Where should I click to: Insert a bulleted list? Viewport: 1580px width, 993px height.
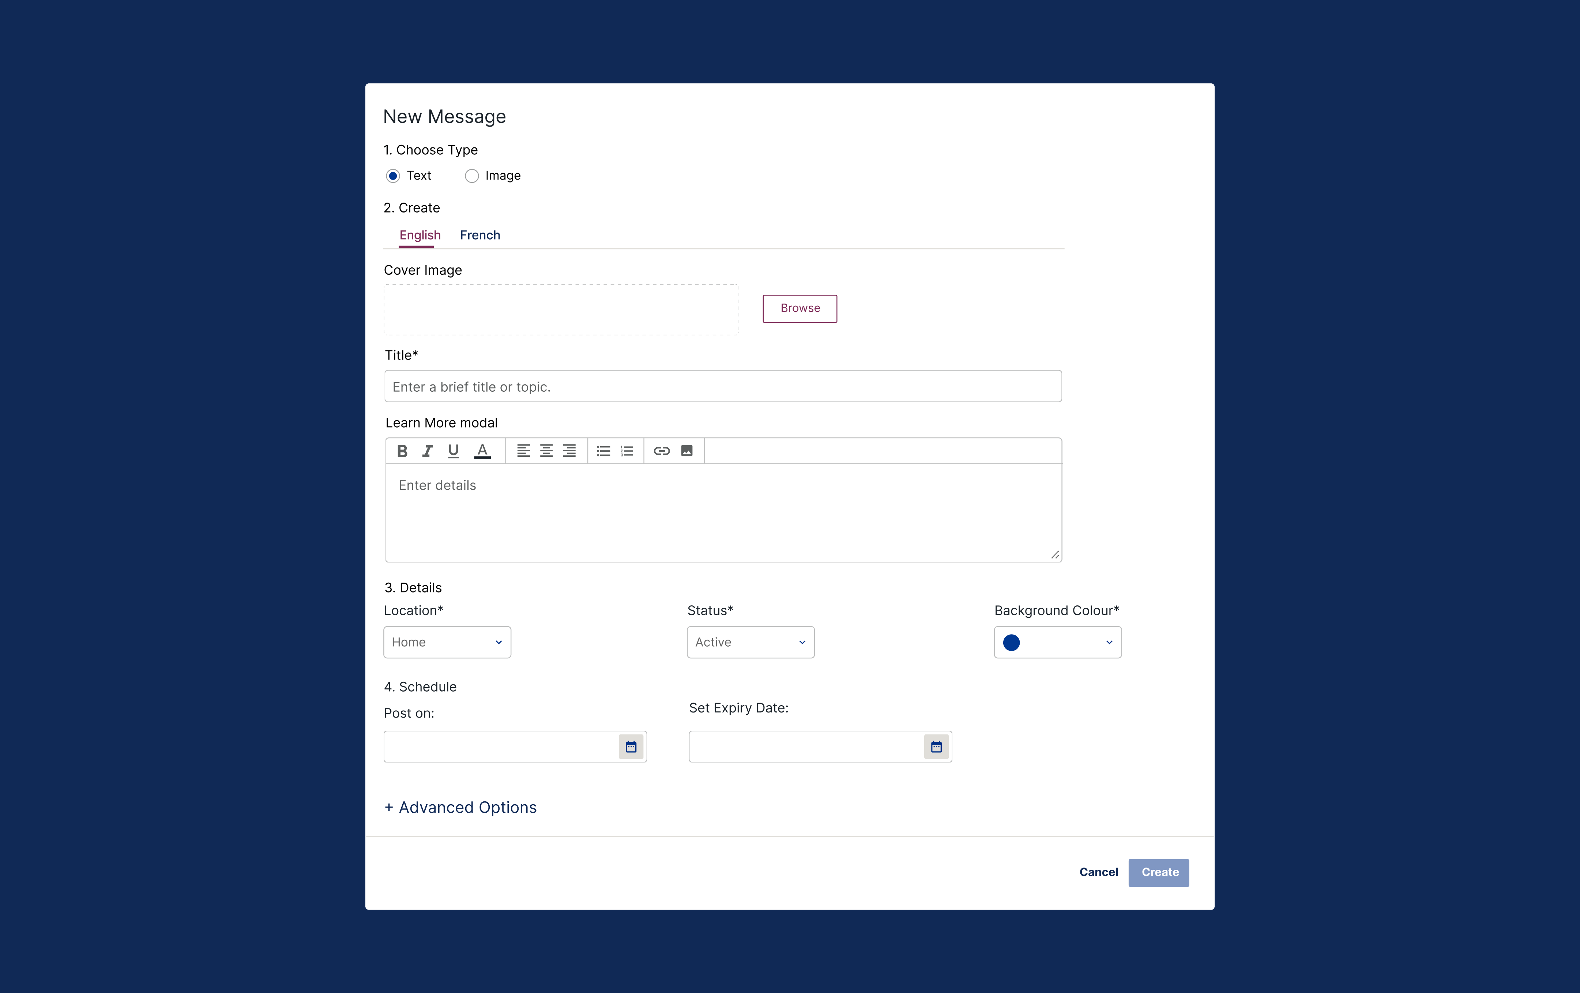pos(603,451)
